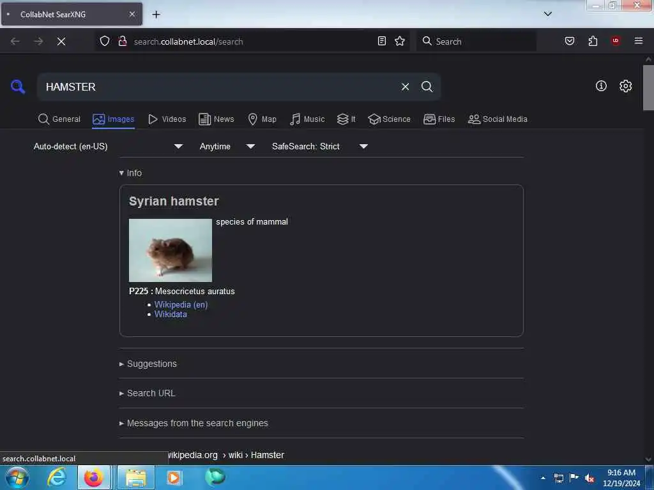View site security lock information
The width and height of the screenshot is (654, 490).
click(123, 41)
